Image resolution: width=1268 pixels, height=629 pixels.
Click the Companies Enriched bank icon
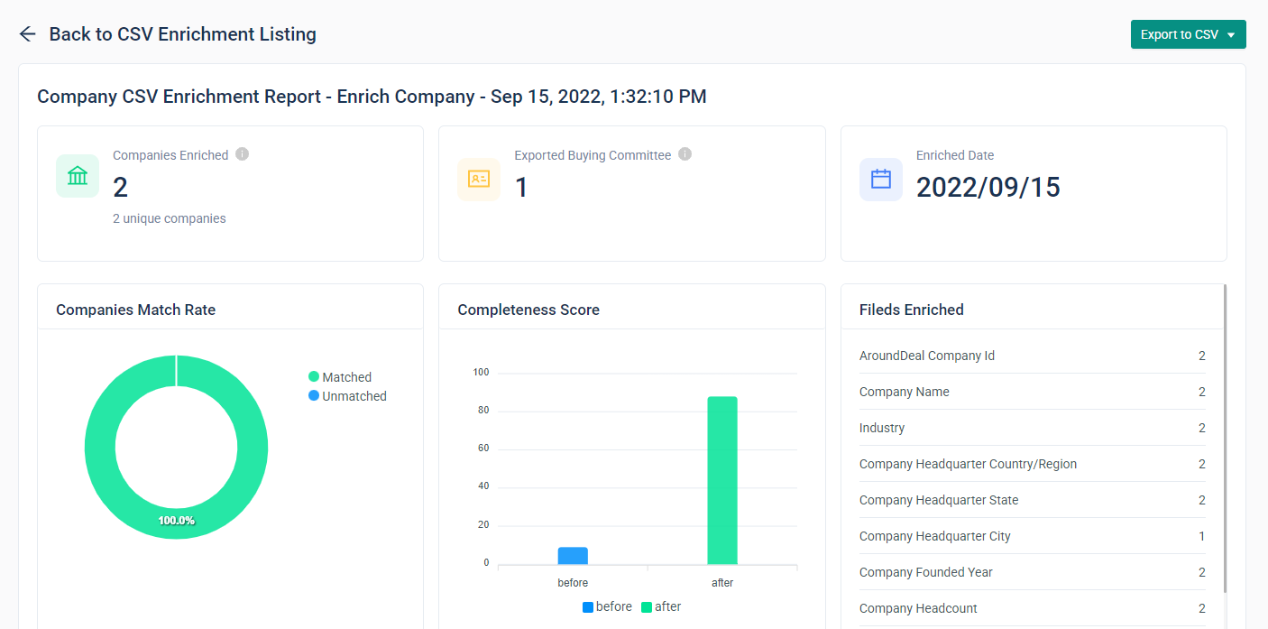pyautogui.click(x=78, y=176)
